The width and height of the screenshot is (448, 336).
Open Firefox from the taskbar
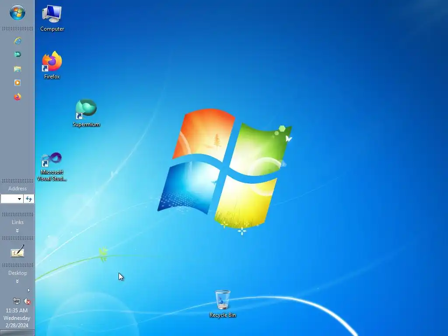point(17,97)
